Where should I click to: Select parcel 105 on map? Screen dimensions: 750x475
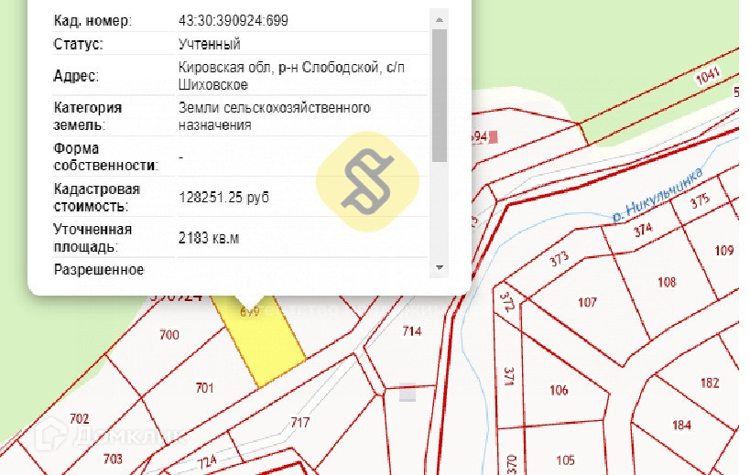(565, 460)
